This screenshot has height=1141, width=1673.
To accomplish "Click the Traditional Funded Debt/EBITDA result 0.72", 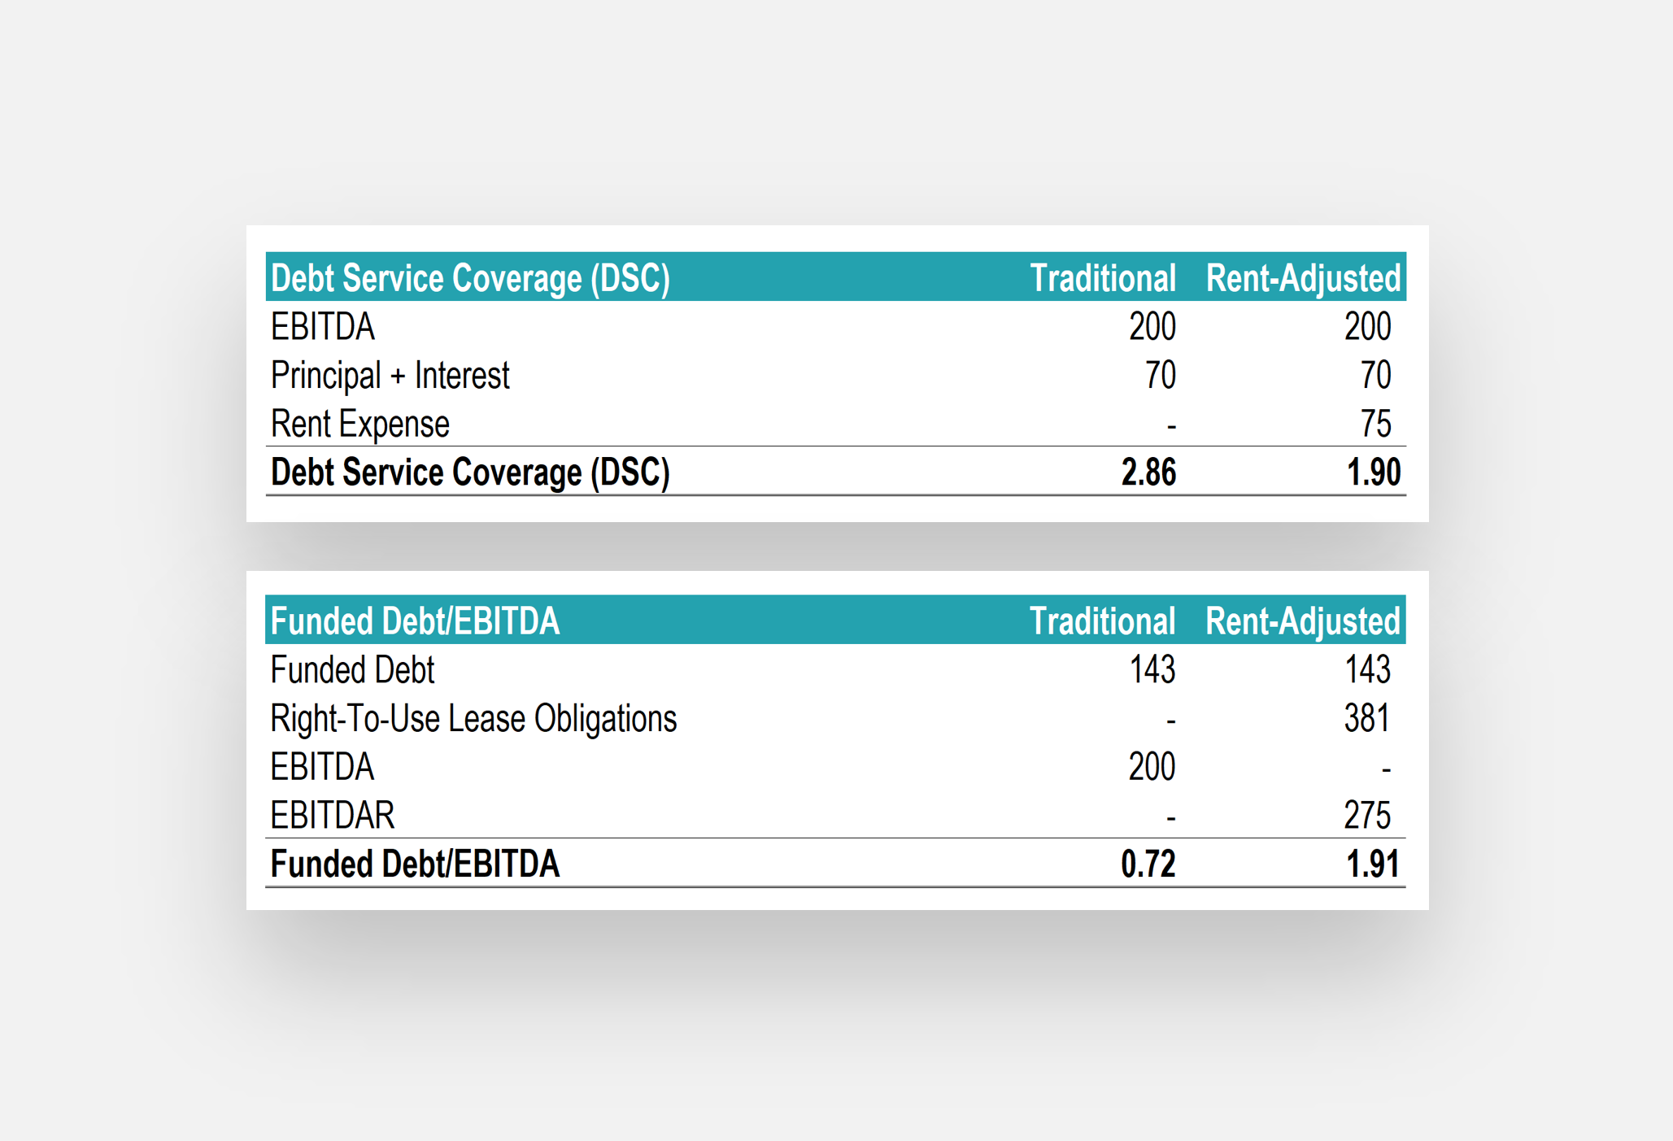I will [1148, 864].
